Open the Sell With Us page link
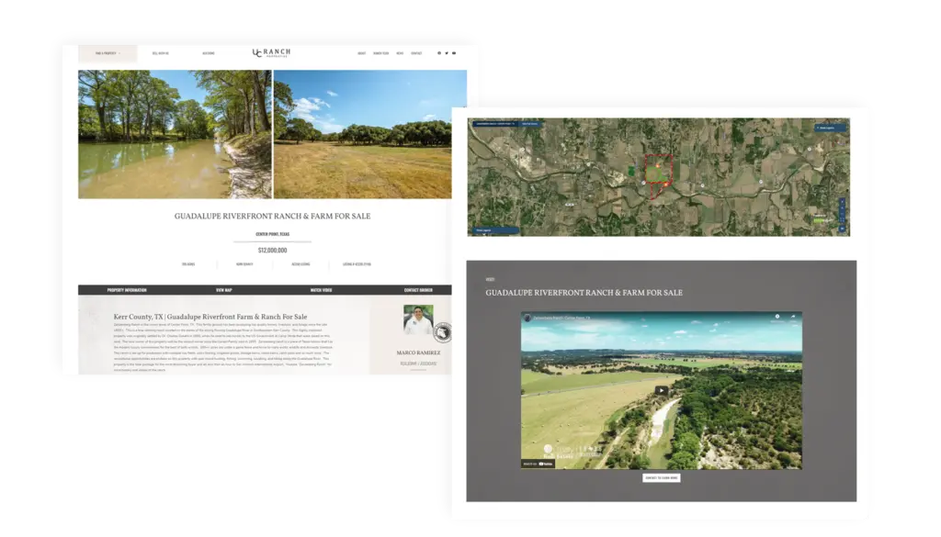 [162, 52]
